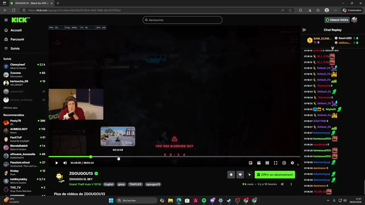This screenshot has height=205, width=365.
Task: Open video player settings gear
Action: tap(292, 163)
